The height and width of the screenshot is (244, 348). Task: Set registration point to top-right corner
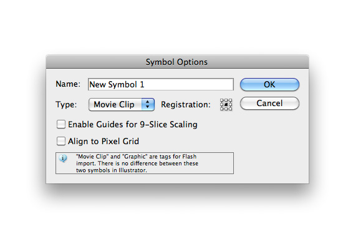click(230, 100)
